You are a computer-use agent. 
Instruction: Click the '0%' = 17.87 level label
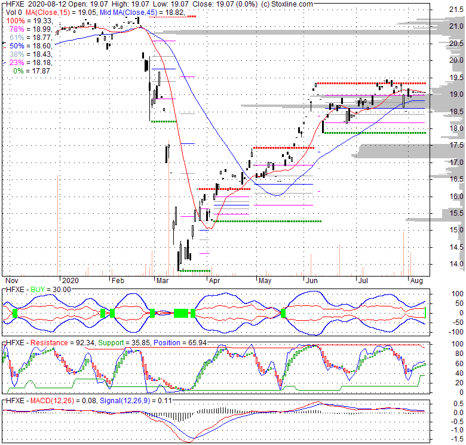coord(19,70)
